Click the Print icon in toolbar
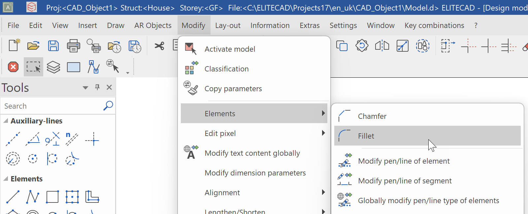Image resolution: width=528 pixels, height=214 pixels. [x=73, y=46]
